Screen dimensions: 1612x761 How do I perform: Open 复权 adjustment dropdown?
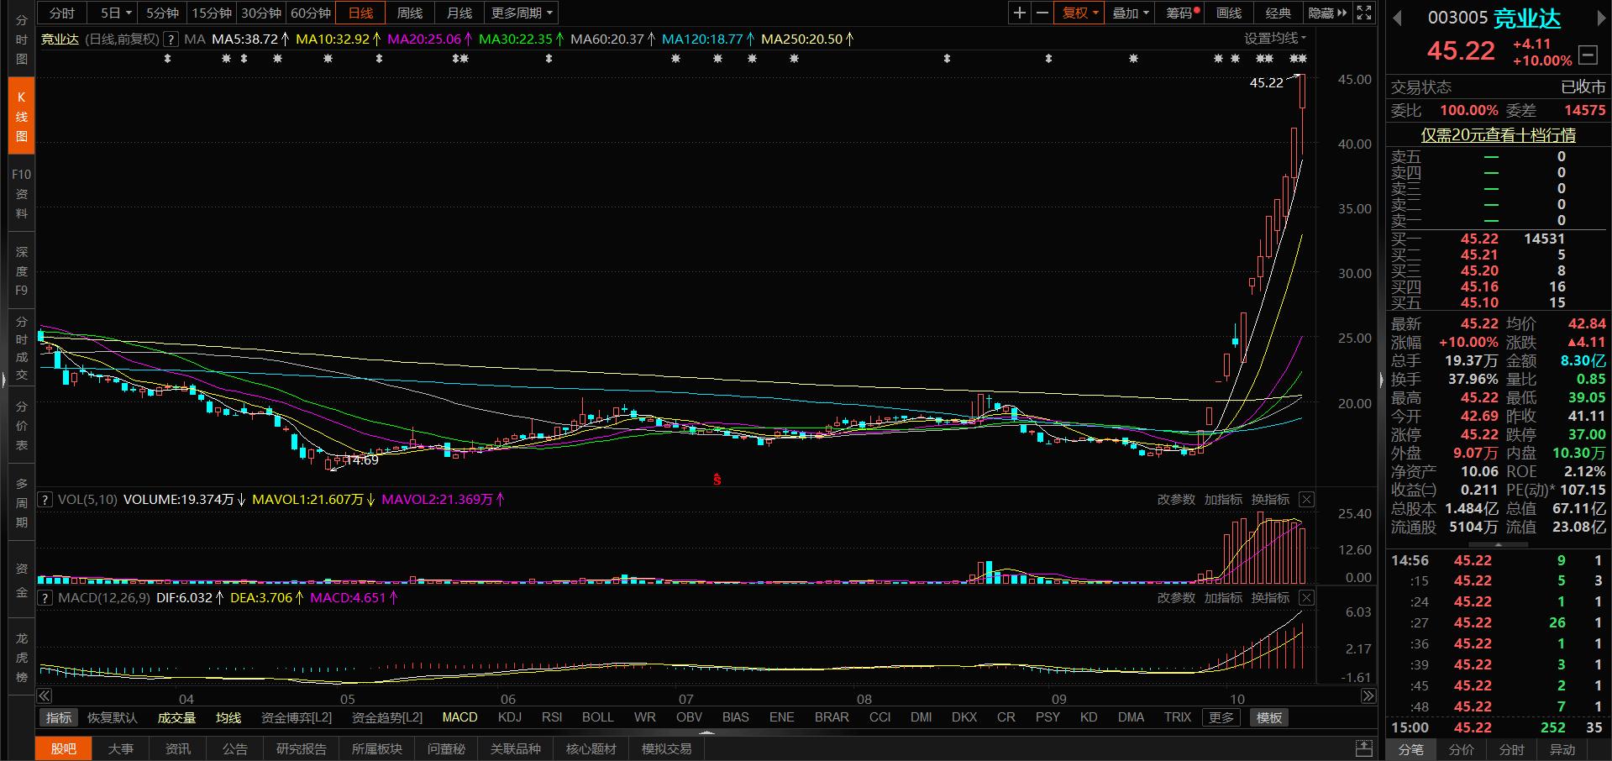tap(1079, 13)
